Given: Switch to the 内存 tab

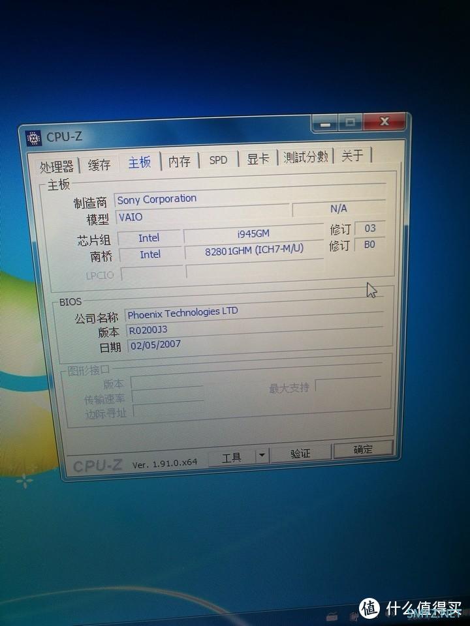Looking at the screenshot, I should pyautogui.click(x=180, y=161).
